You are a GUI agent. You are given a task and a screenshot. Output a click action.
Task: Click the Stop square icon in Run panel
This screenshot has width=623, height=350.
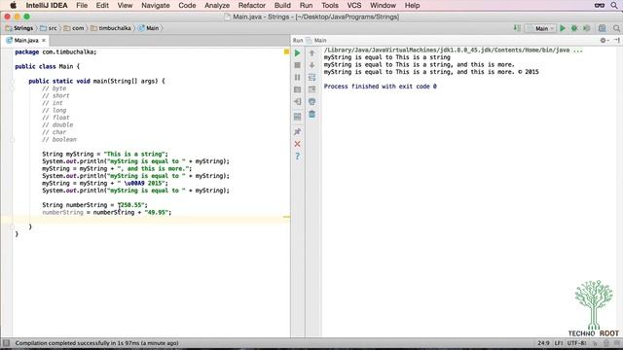click(297, 65)
